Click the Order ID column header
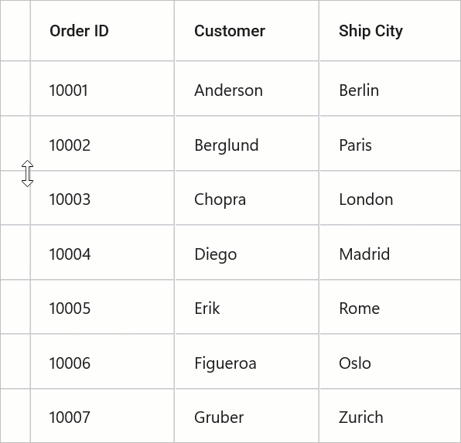This screenshot has height=443, width=461. [102, 31]
